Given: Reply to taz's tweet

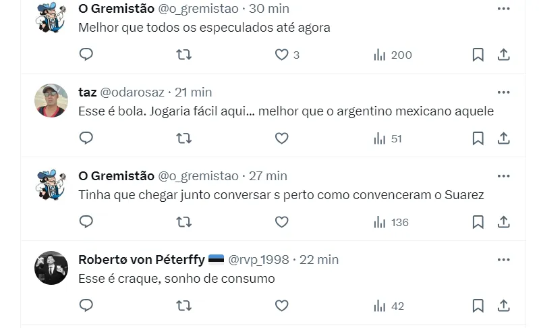Looking at the screenshot, I should [86, 138].
